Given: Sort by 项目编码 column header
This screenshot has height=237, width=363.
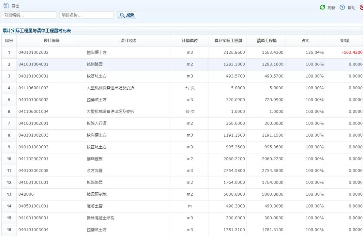Looking at the screenshot, I should [51, 41].
